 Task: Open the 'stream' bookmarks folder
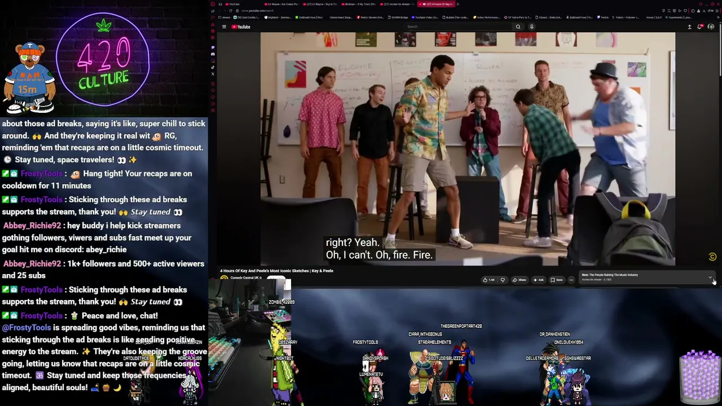tap(223, 17)
